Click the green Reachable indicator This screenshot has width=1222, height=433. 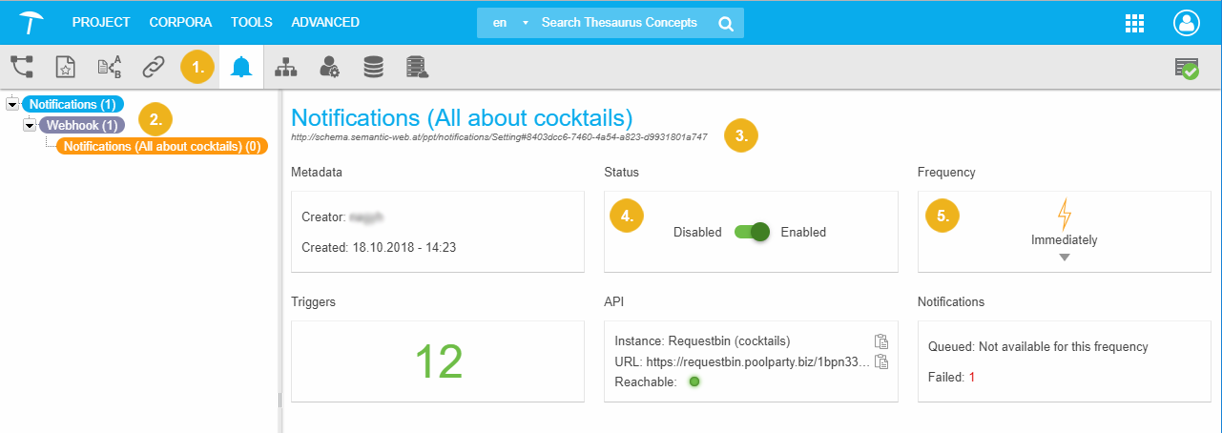pos(694,381)
